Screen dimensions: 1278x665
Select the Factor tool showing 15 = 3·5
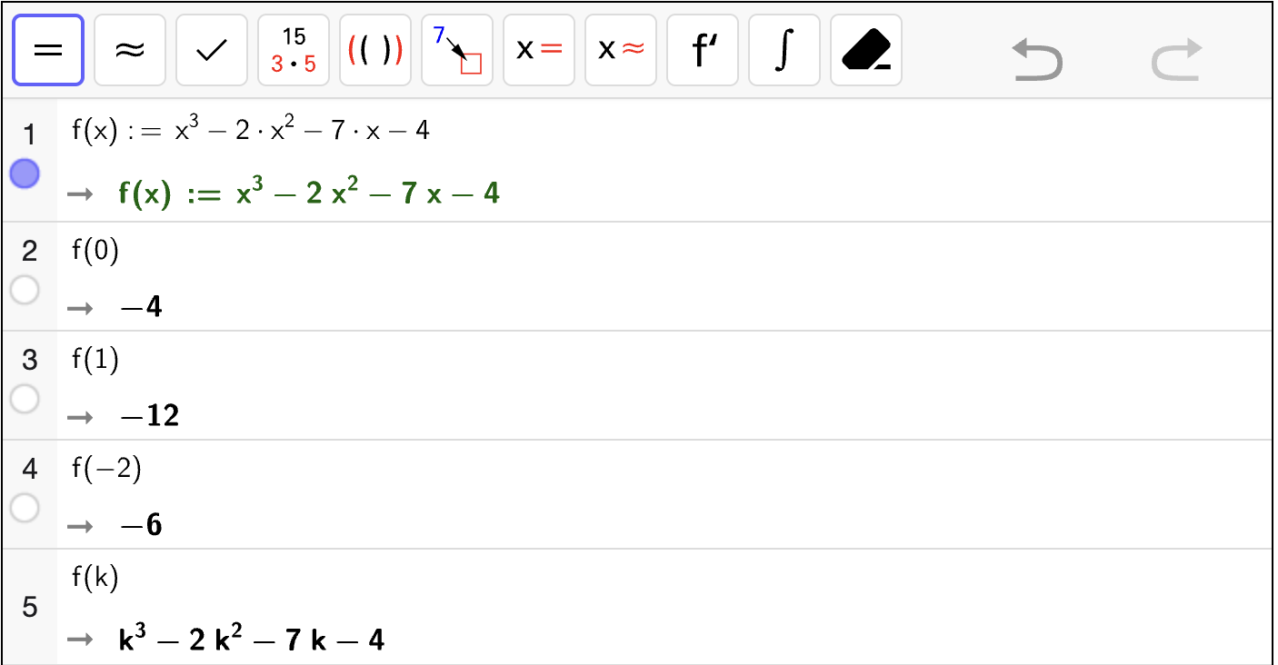pos(294,50)
